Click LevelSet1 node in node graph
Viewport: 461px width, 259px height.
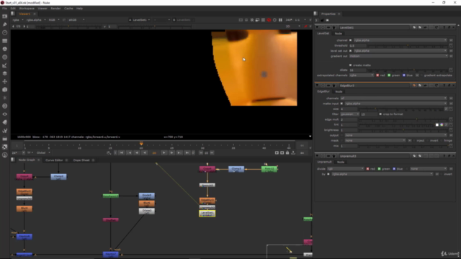coord(207,214)
